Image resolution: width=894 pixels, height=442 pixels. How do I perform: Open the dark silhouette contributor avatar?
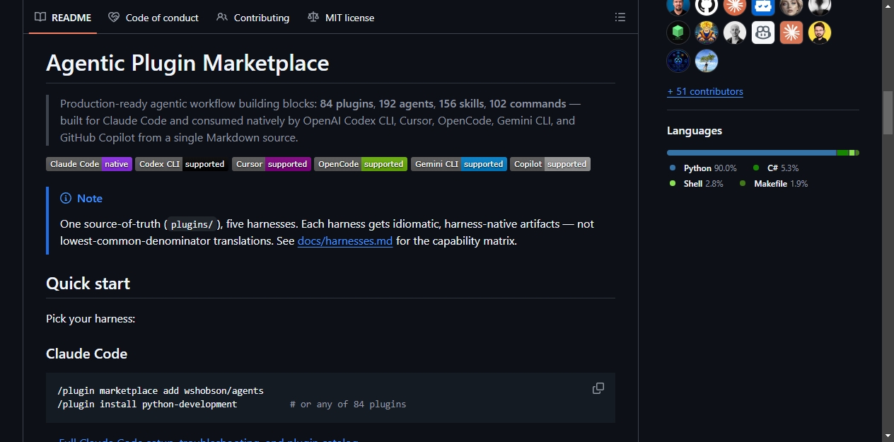pyautogui.click(x=820, y=6)
